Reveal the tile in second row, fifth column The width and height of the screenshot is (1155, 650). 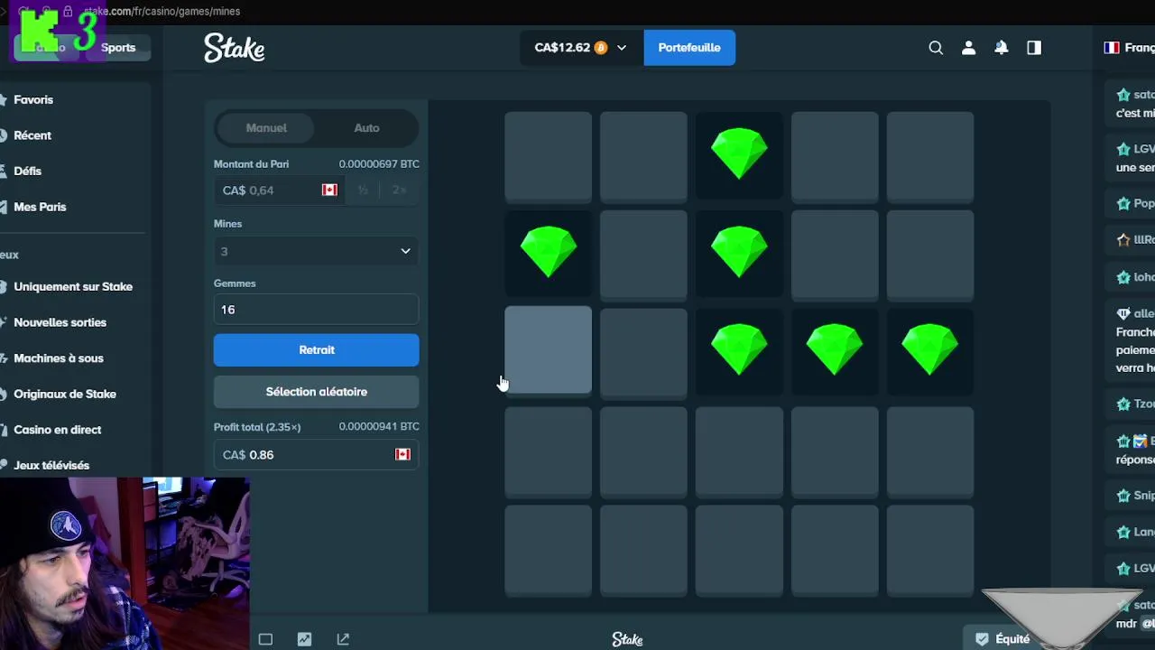pos(930,254)
